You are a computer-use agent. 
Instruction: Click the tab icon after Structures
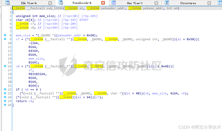click(220, 3)
